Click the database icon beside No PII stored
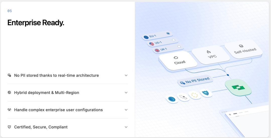This screenshot has width=271, height=138. 9,75
